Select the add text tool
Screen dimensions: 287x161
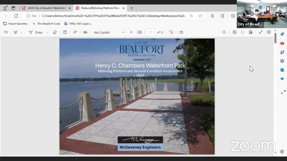coord(65,32)
